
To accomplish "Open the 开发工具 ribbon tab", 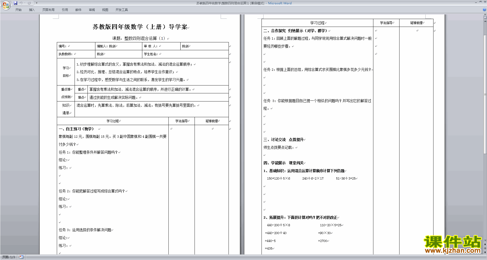I will [122, 10].
